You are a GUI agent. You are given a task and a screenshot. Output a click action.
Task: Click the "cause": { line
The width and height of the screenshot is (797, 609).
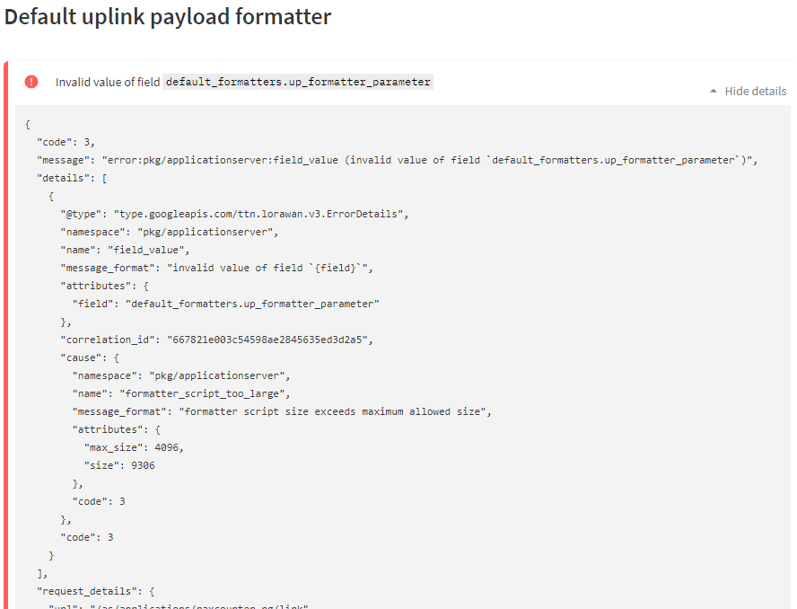click(90, 357)
